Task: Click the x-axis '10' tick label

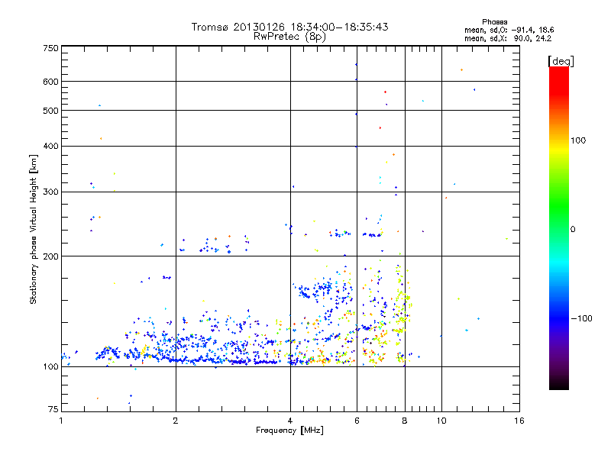Action: click(441, 421)
